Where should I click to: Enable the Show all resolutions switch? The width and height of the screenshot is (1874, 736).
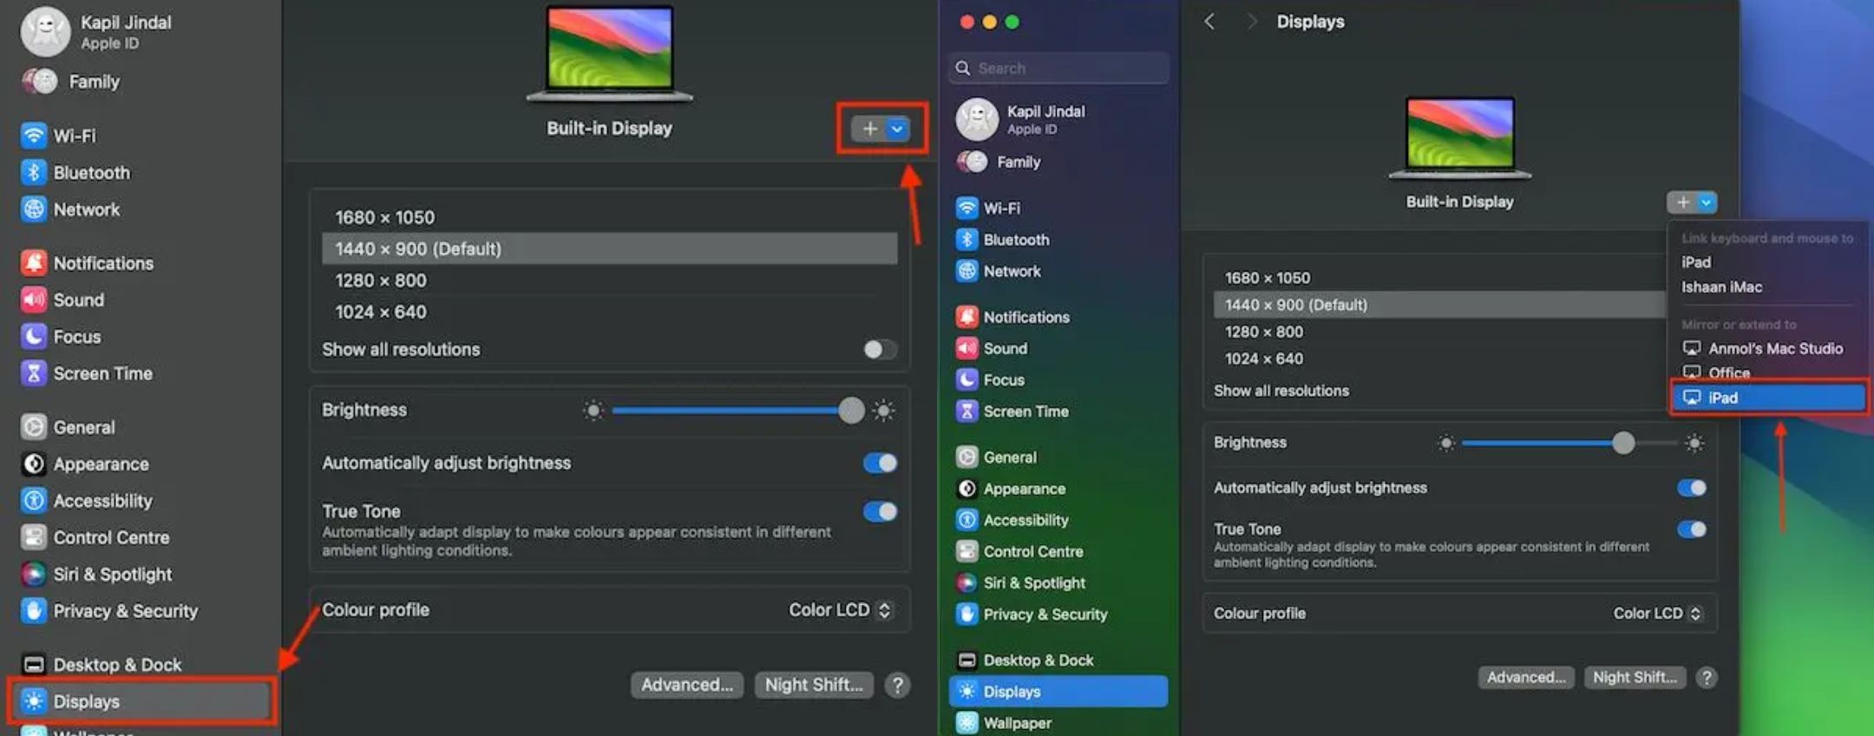879,349
